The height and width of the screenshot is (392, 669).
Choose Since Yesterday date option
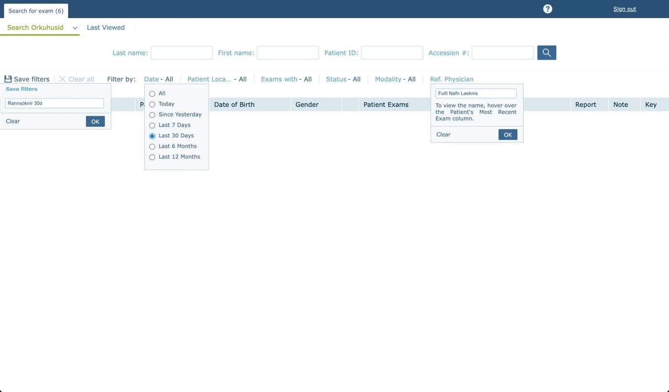click(x=152, y=115)
